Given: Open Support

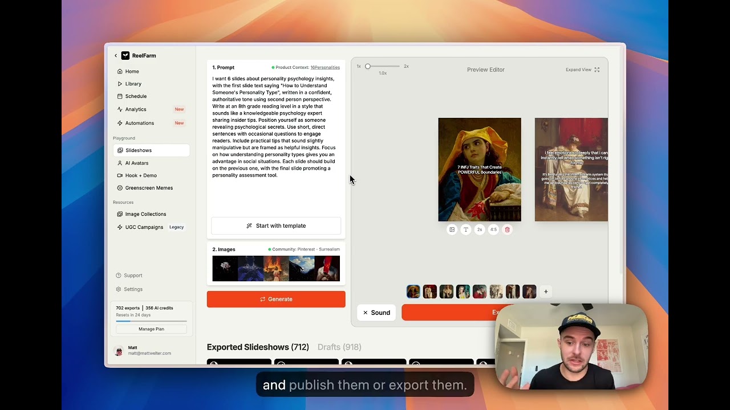Looking at the screenshot, I should (129, 276).
